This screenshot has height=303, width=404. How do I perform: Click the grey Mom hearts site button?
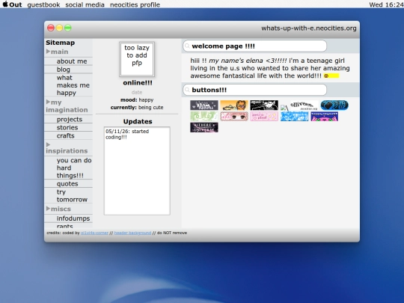(204, 105)
